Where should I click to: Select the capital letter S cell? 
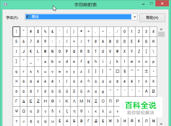89,51
